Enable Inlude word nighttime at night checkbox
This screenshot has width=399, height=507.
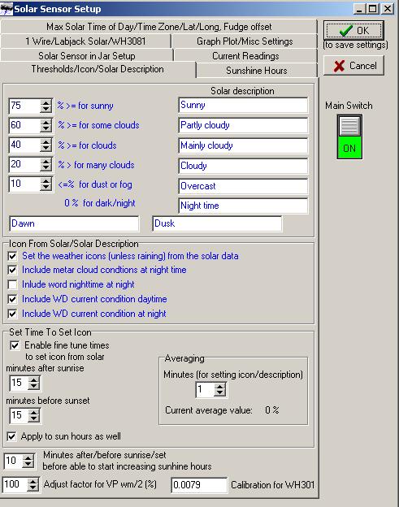coord(13,284)
